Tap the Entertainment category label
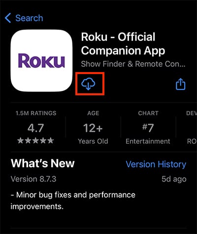The image size is (197, 234). [x=148, y=141]
